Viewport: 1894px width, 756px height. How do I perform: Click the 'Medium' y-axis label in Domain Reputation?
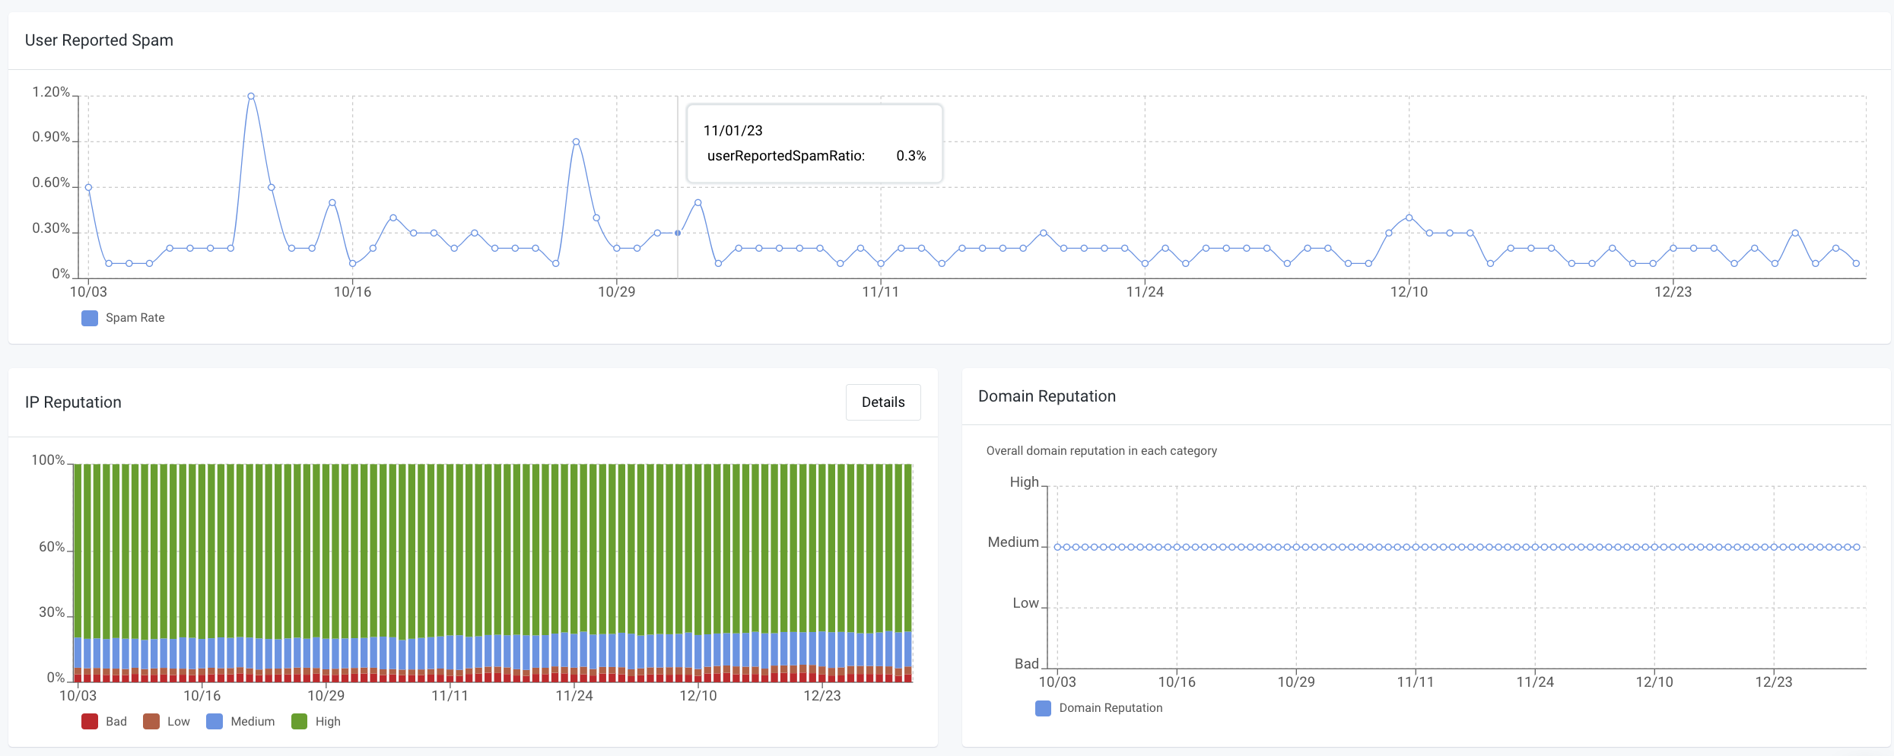click(1013, 542)
